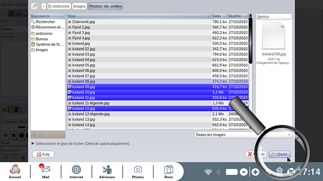Select the file Iceland 07.jpg
This screenshot has height=181, width=323.
(158, 76)
